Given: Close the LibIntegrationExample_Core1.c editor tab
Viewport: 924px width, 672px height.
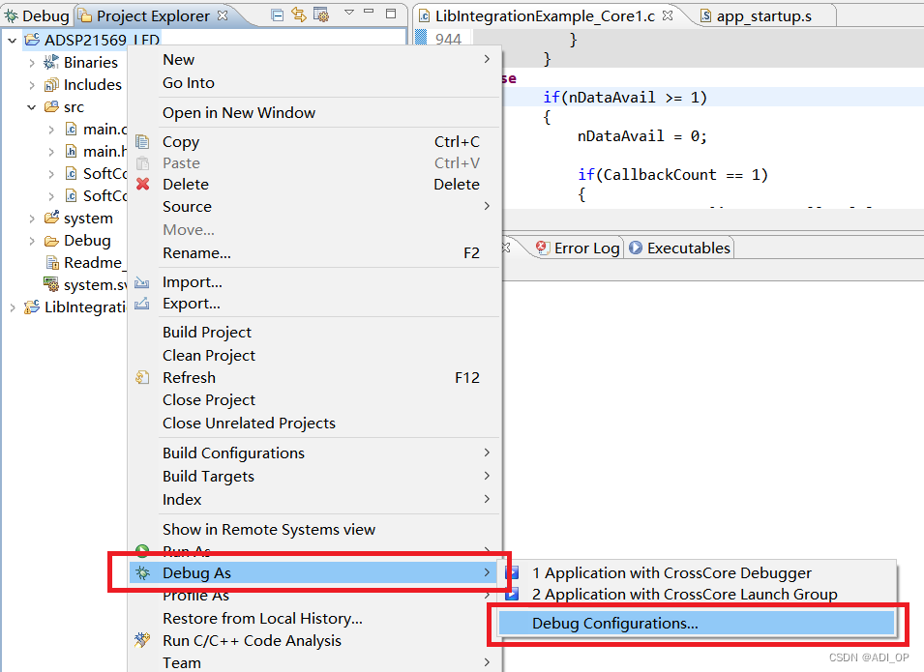Looking at the screenshot, I should [667, 15].
